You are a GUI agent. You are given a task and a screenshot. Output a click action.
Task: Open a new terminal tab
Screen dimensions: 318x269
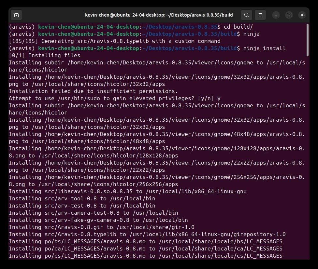click(x=16, y=15)
